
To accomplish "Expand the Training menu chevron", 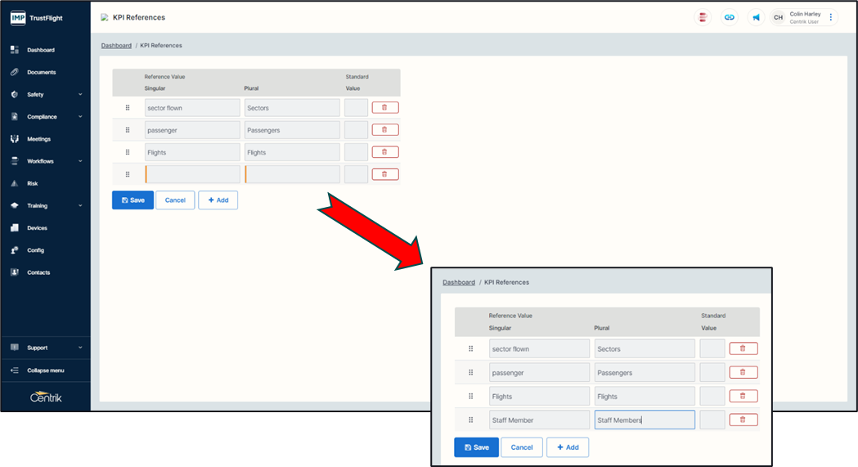I will (x=80, y=205).
